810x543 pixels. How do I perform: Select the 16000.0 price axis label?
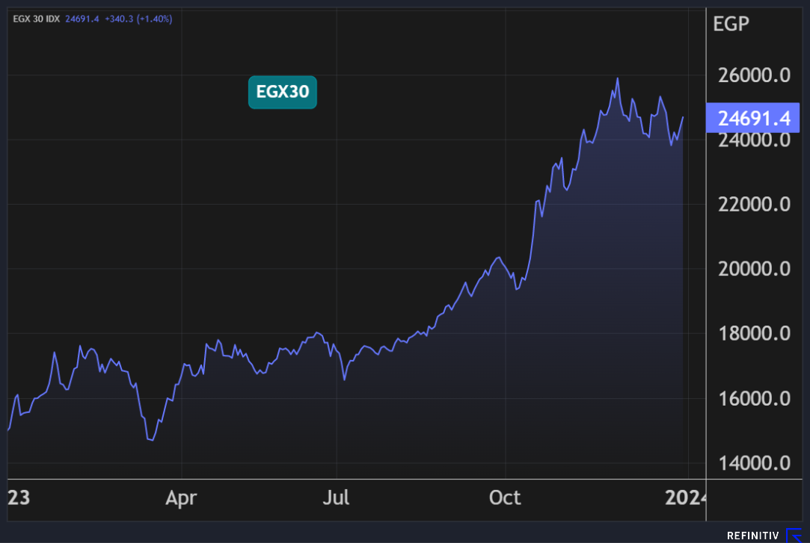753,398
